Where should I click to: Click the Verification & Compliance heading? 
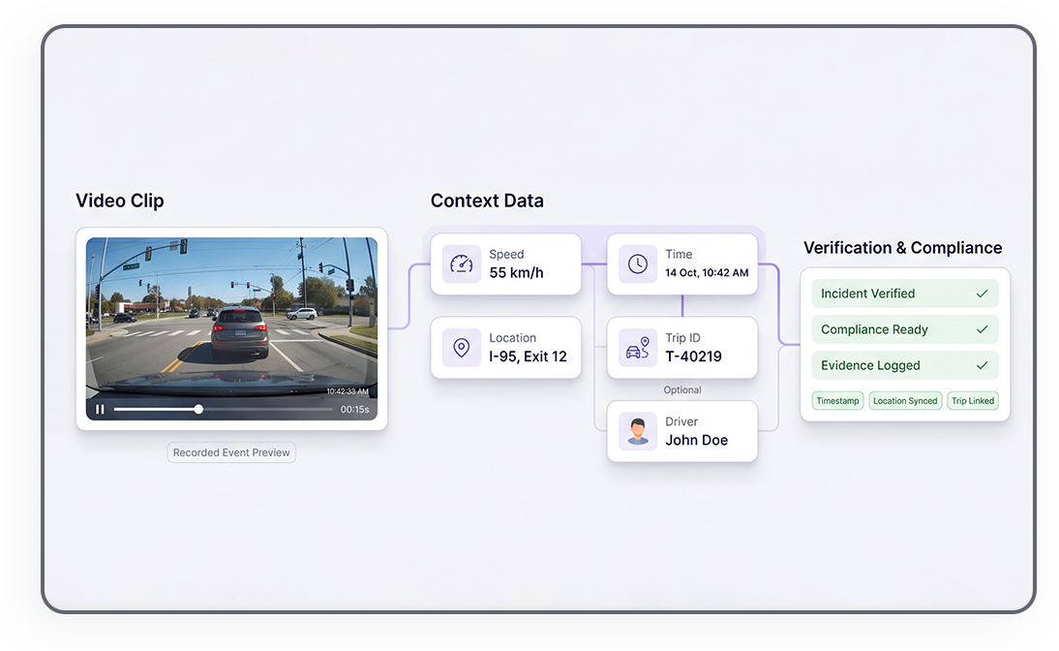tap(902, 248)
